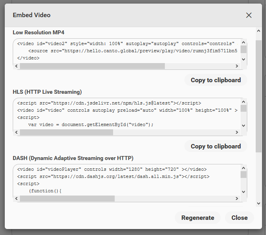Click left arrow of DASH horizontal scrollbar
Image resolution: width=266 pixels, height=235 pixels.
coord(16,199)
